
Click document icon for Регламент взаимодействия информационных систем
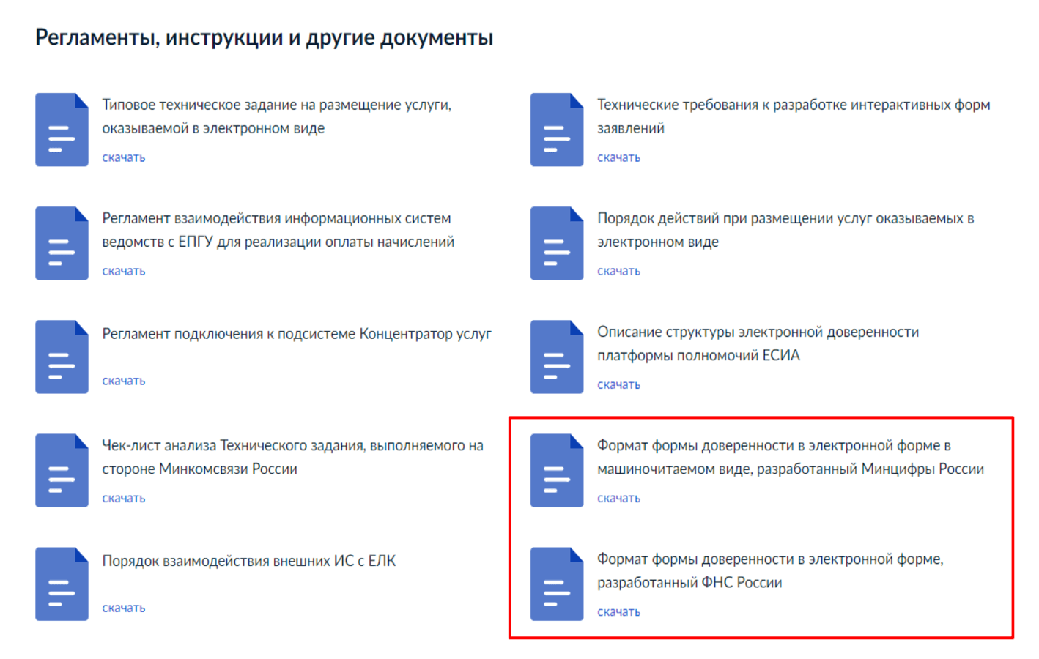pos(62,243)
